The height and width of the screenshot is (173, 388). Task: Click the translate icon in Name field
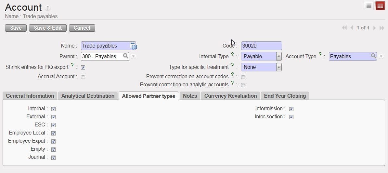[133, 46]
